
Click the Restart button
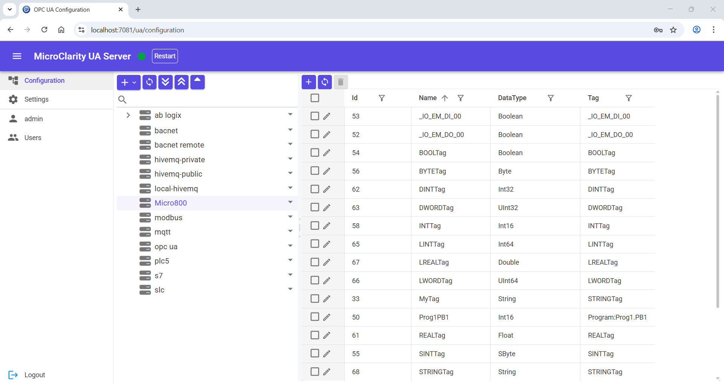pos(165,56)
